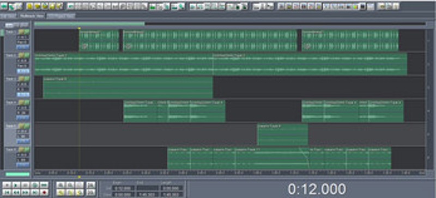The image size is (436, 198).
Task: Click first yellow New Session toolbar icon
Action: [30, 6]
